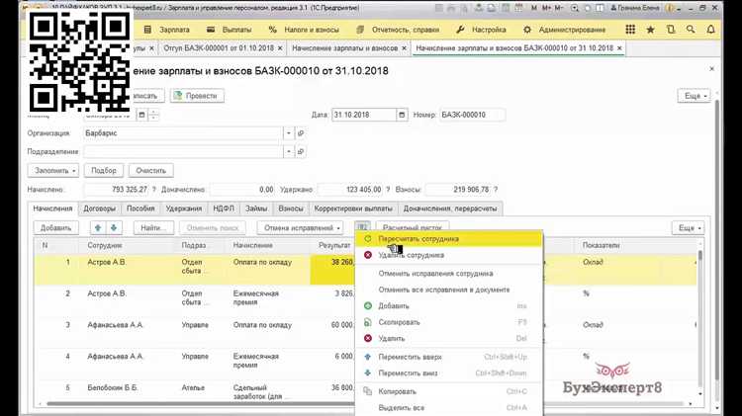Click the M+ calculator memory button
The image size is (742, 416).
click(546, 8)
